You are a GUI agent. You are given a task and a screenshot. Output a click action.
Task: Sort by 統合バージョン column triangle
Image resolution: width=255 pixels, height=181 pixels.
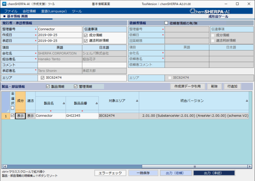point(247,101)
